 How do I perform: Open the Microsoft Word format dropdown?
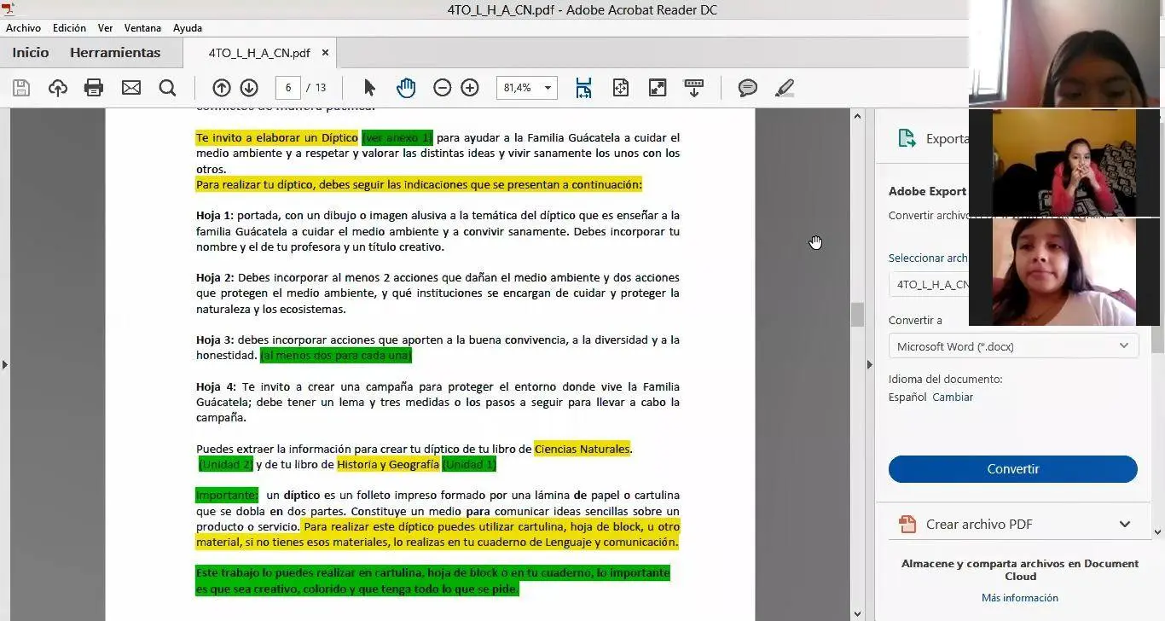coord(1013,346)
